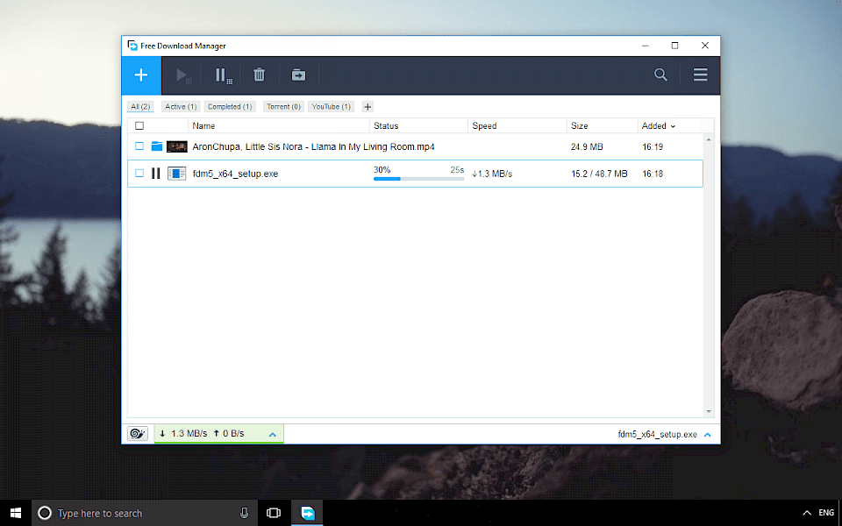Click the download progress bar at 30%

coord(419,179)
